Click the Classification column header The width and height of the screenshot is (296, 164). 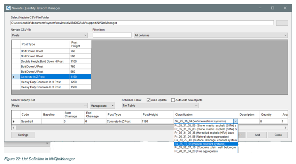point(206,114)
